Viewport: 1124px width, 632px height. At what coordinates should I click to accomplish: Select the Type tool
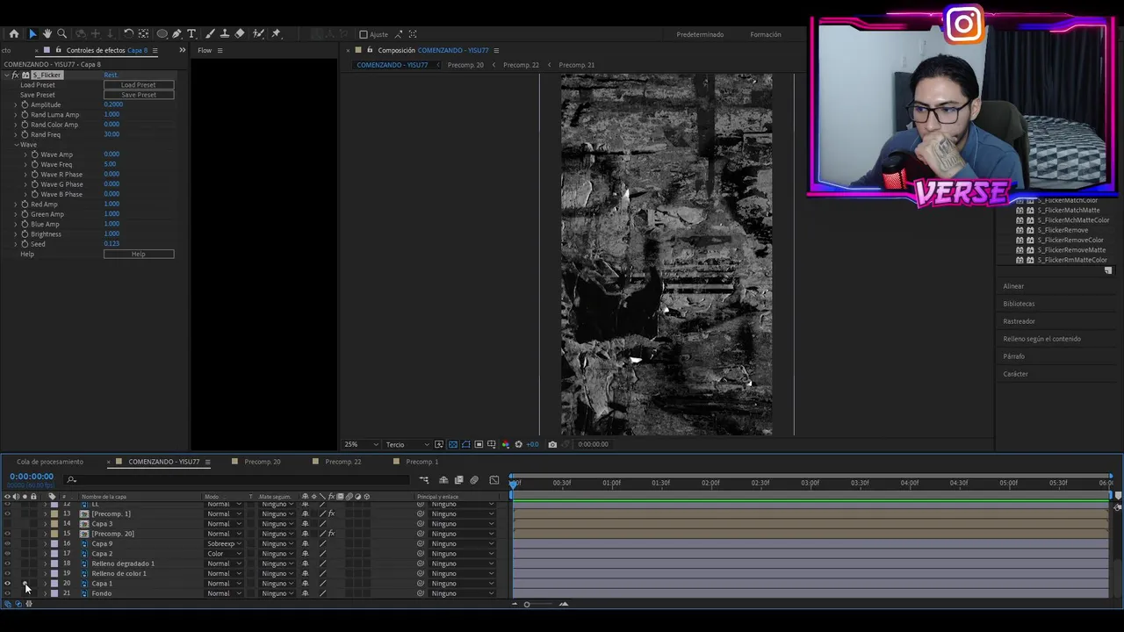coord(191,34)
